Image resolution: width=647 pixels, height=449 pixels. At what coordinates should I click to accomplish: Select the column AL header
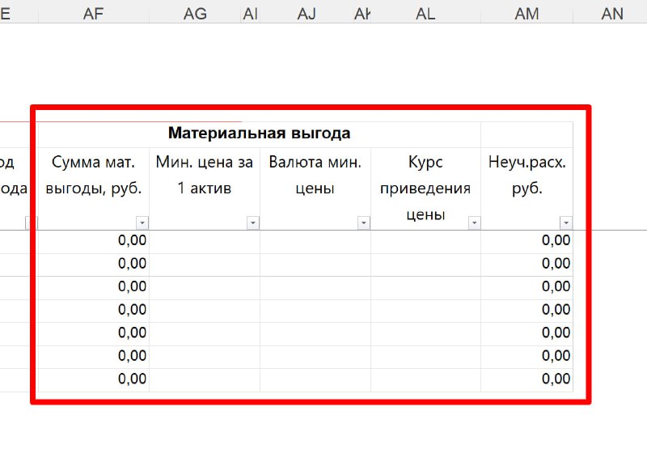pos(425,13)
